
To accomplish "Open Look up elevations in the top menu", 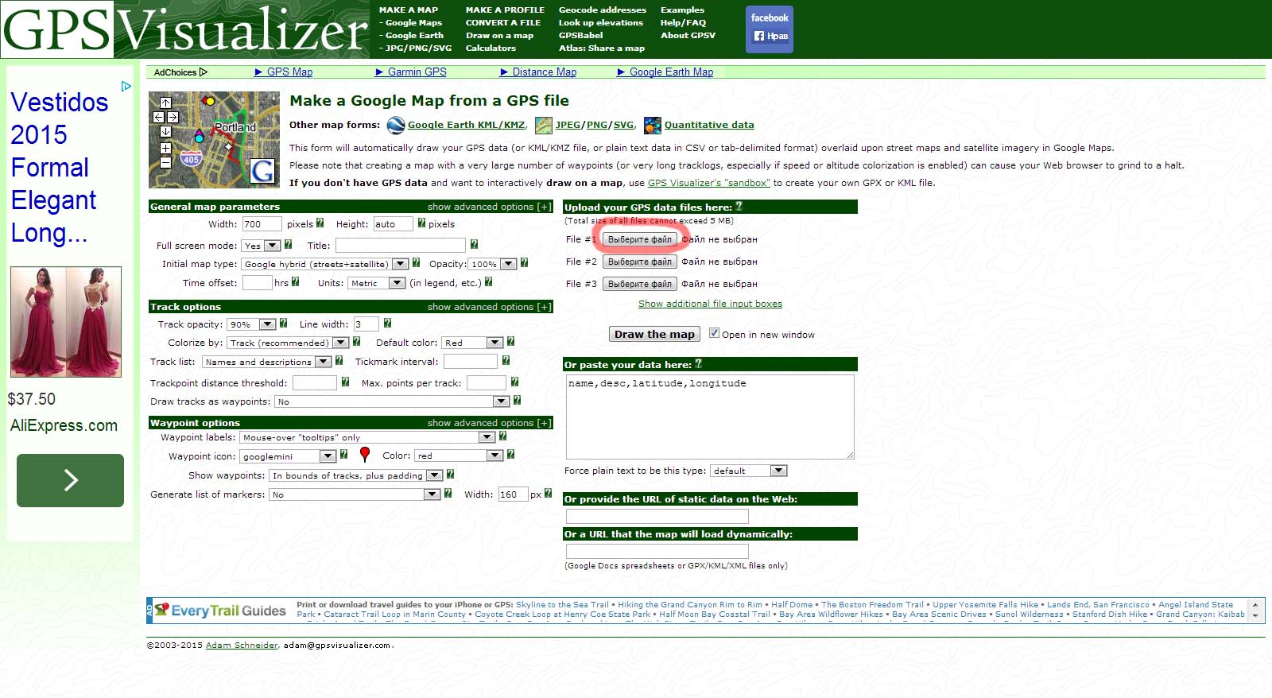I will click(x=601, y=23).
